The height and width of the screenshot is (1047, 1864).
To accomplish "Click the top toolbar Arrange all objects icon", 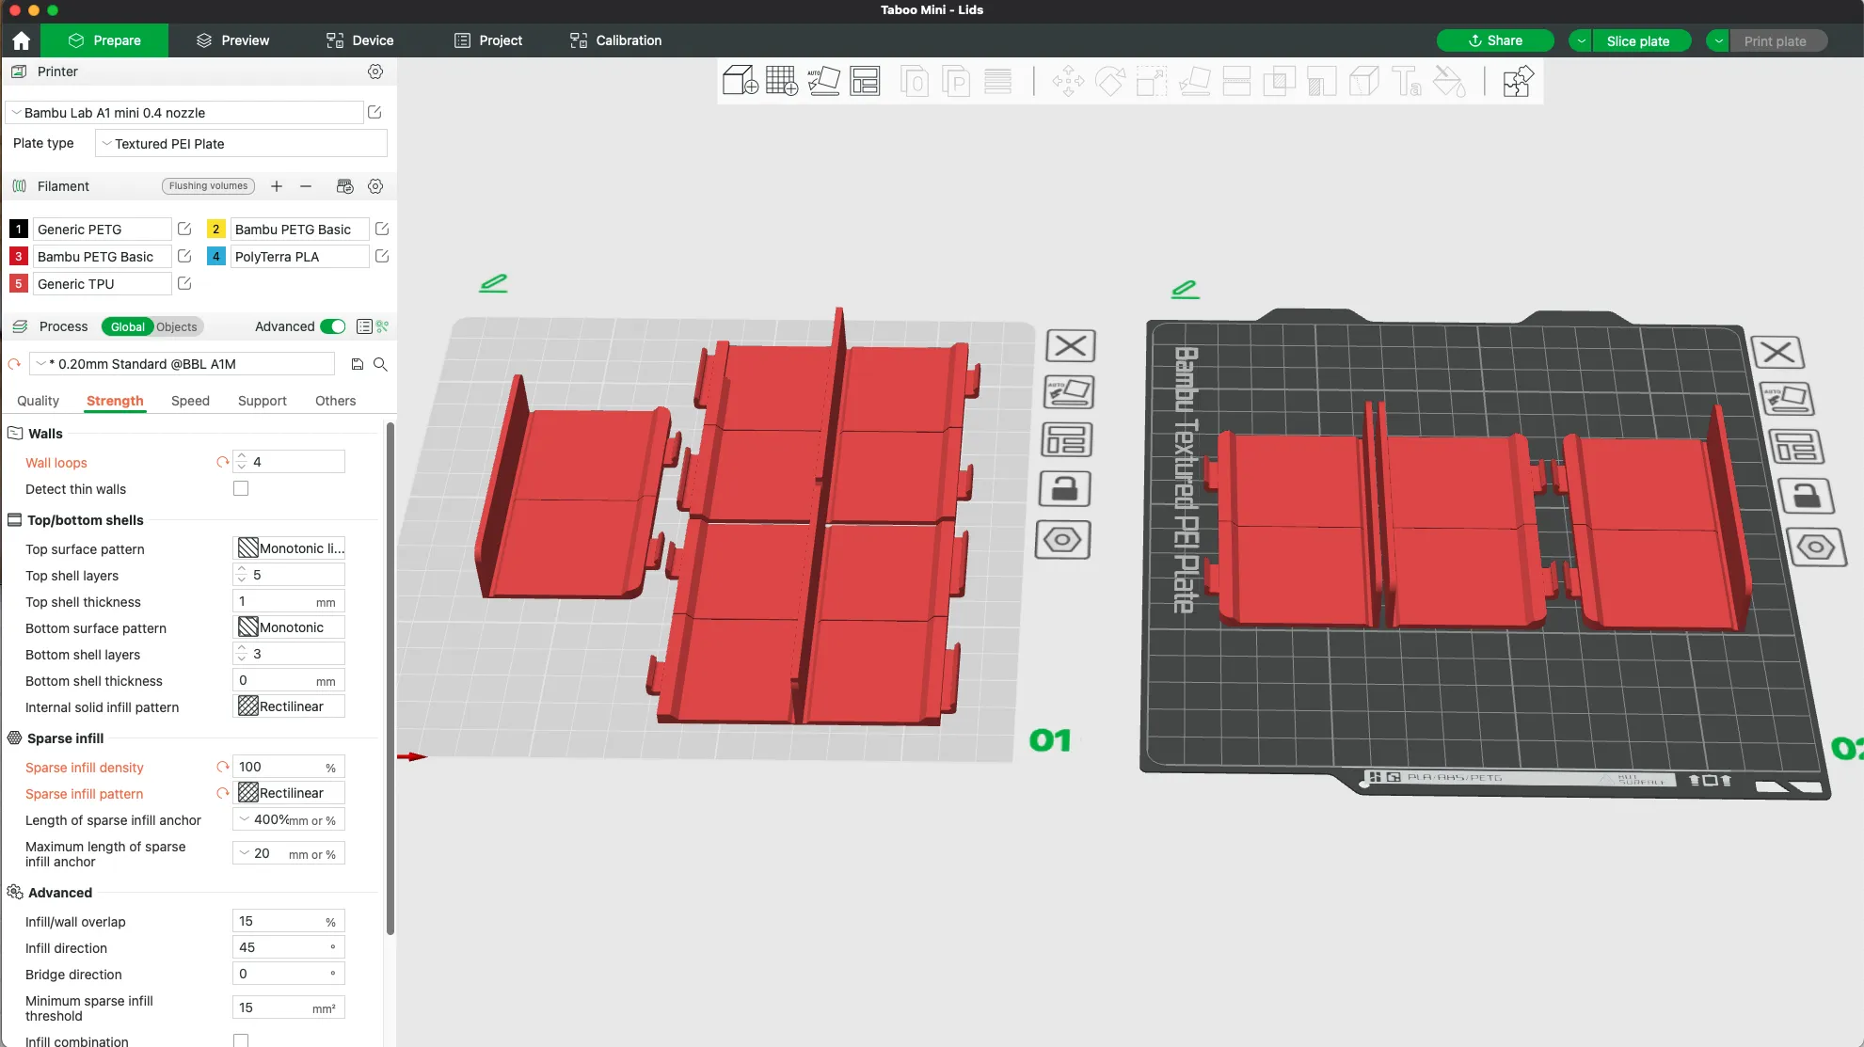I will (x=865, y=81).
